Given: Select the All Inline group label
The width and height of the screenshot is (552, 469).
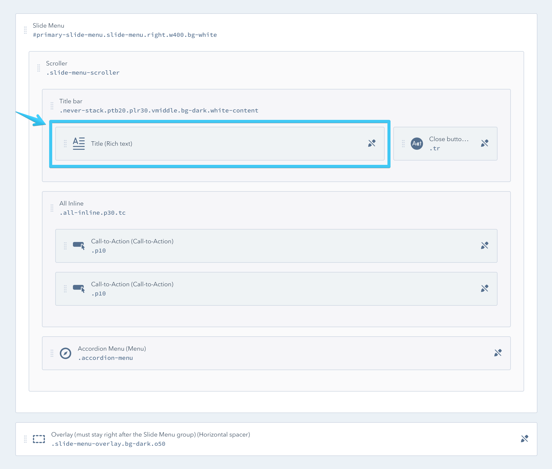Looking at the screenshot, I should (x=71, y=203).
